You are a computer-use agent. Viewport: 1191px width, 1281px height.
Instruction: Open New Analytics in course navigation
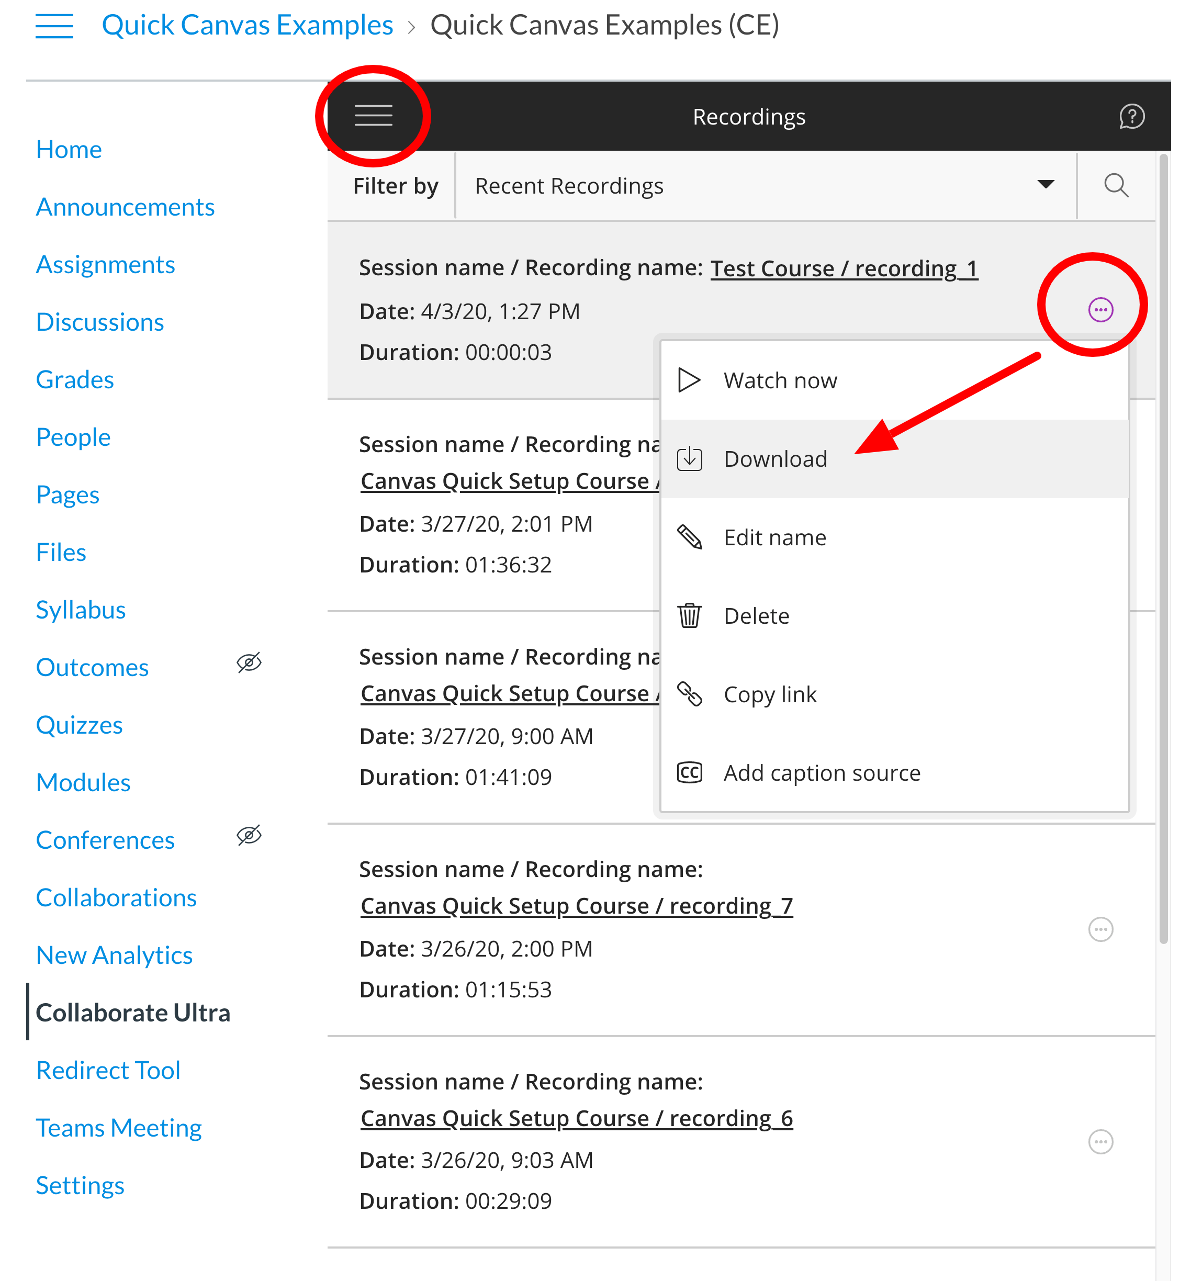[114, 955]
